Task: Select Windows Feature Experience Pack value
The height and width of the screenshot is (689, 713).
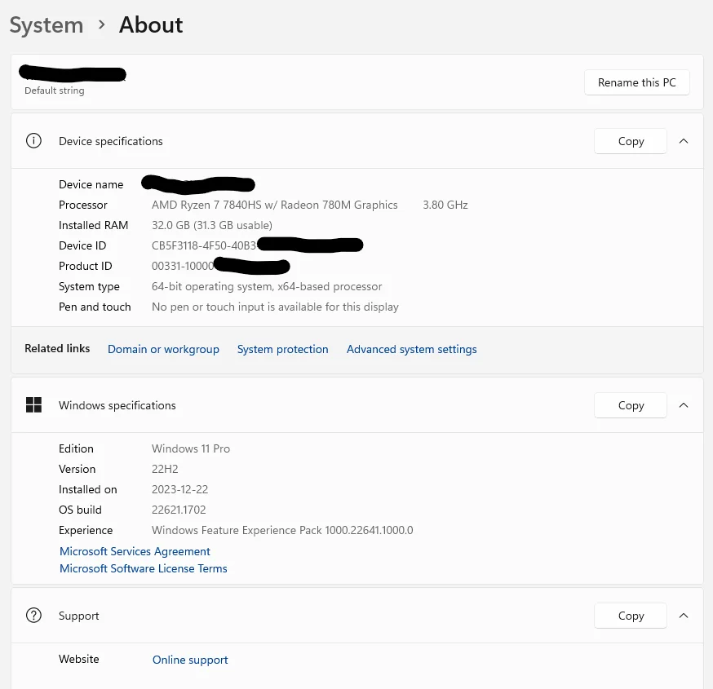Action: [x=282, y=530]
